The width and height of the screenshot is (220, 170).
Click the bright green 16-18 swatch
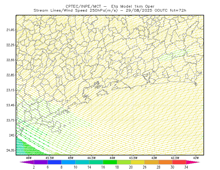click(x=110, y=162)
